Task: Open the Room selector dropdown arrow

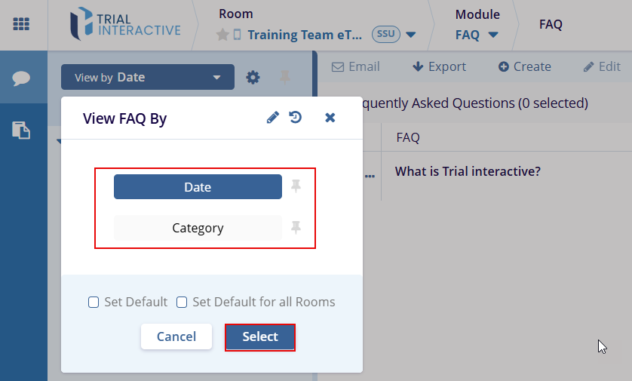Action: (x=411, y=35)
